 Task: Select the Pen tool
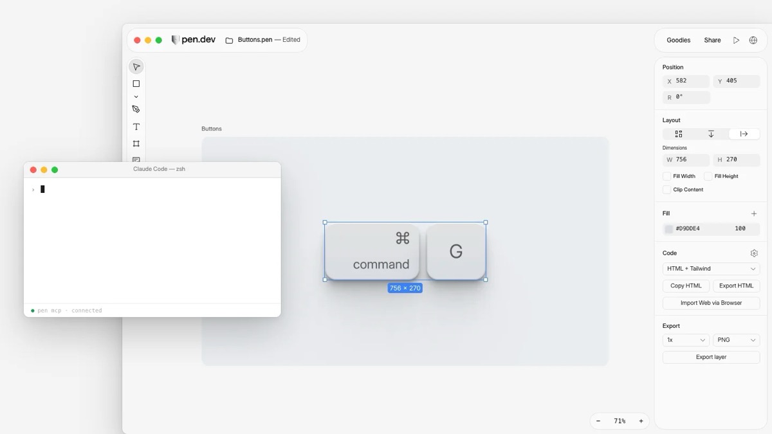[x=136, y=109]
